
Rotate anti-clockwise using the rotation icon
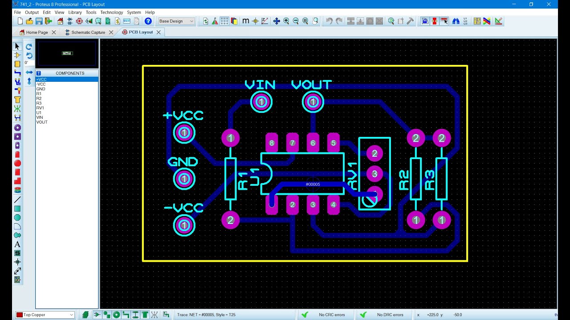[x=29, y=55]
